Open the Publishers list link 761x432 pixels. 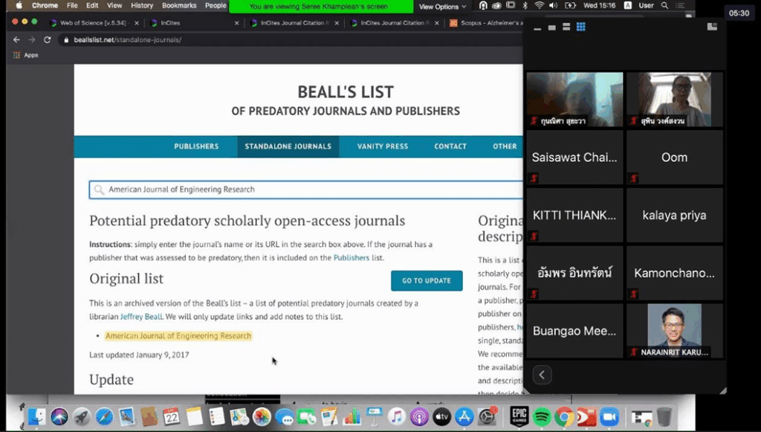[351, 257]
